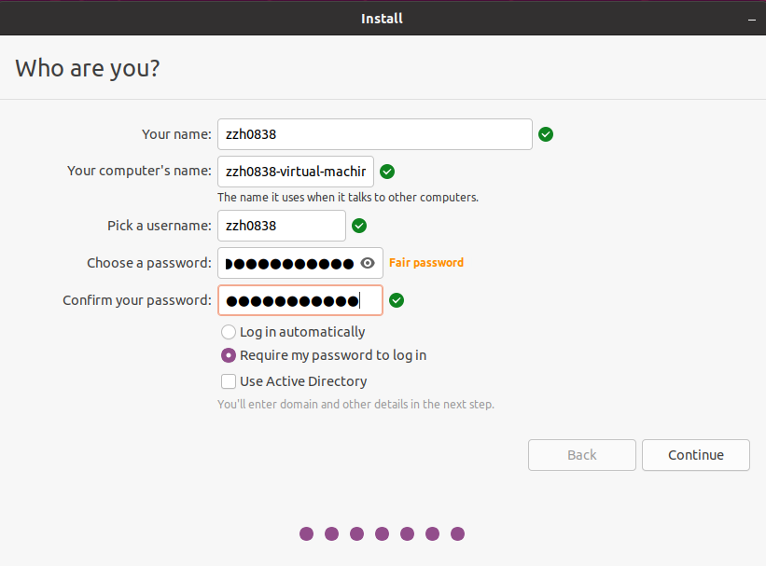Click the Pick a username field
This screenshot has width=766, height=566.
point(281,226)
